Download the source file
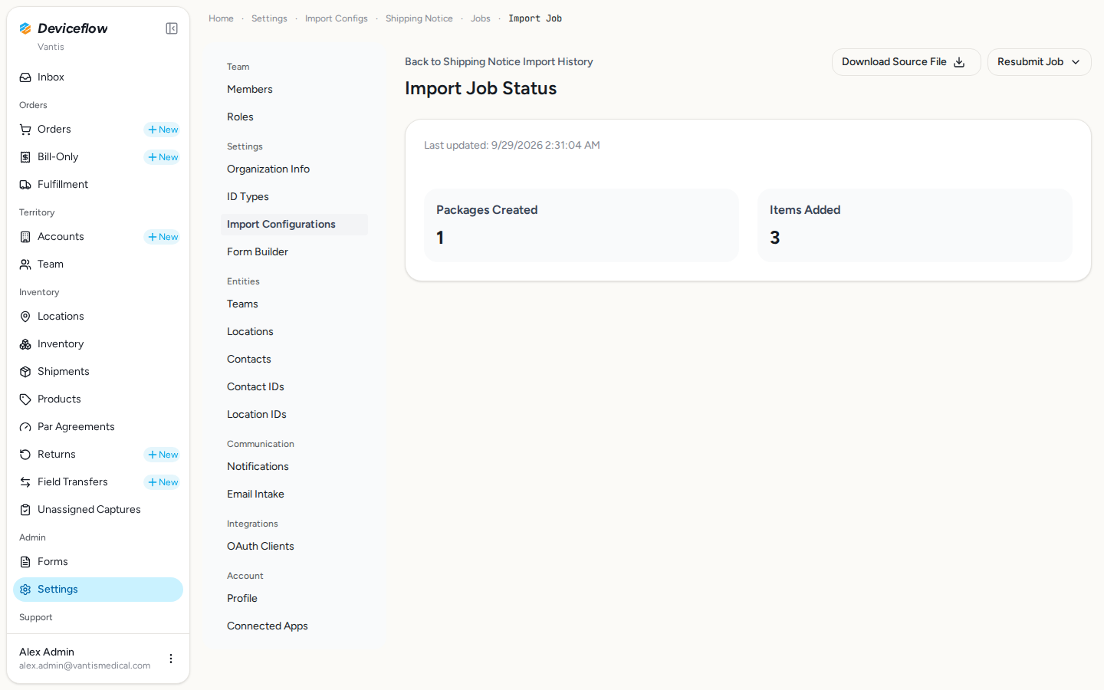1104x690 pixels. pyautogui.click(x=906, y=62)
